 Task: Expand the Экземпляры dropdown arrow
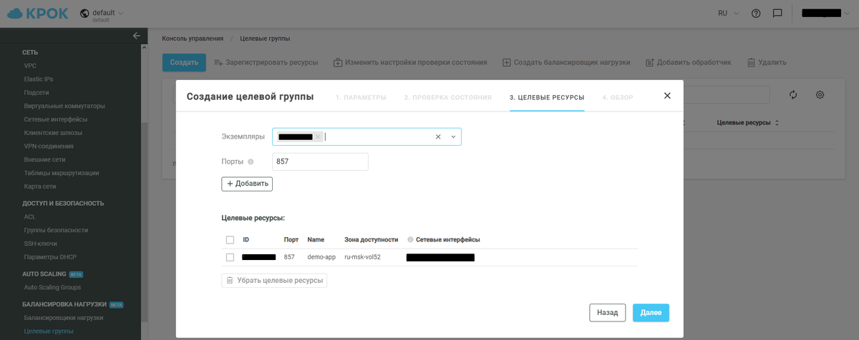click(453, 136)
